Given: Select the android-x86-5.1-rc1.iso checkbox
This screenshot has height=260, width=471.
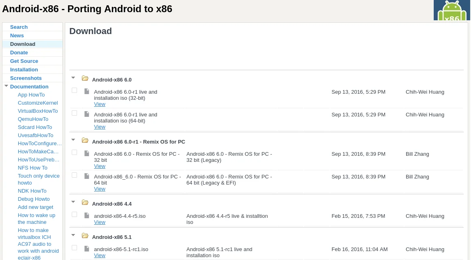Looking at the screenshot, I should 75,248.
